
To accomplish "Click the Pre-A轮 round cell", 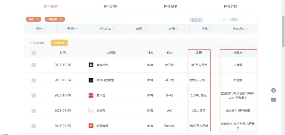I will [169, 126].
